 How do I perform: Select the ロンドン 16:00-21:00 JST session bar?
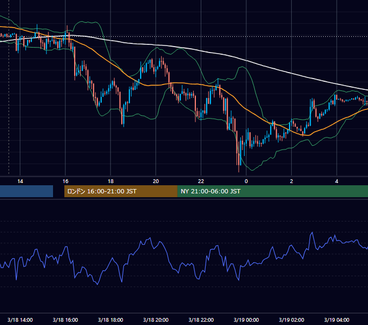click(121, 191)
